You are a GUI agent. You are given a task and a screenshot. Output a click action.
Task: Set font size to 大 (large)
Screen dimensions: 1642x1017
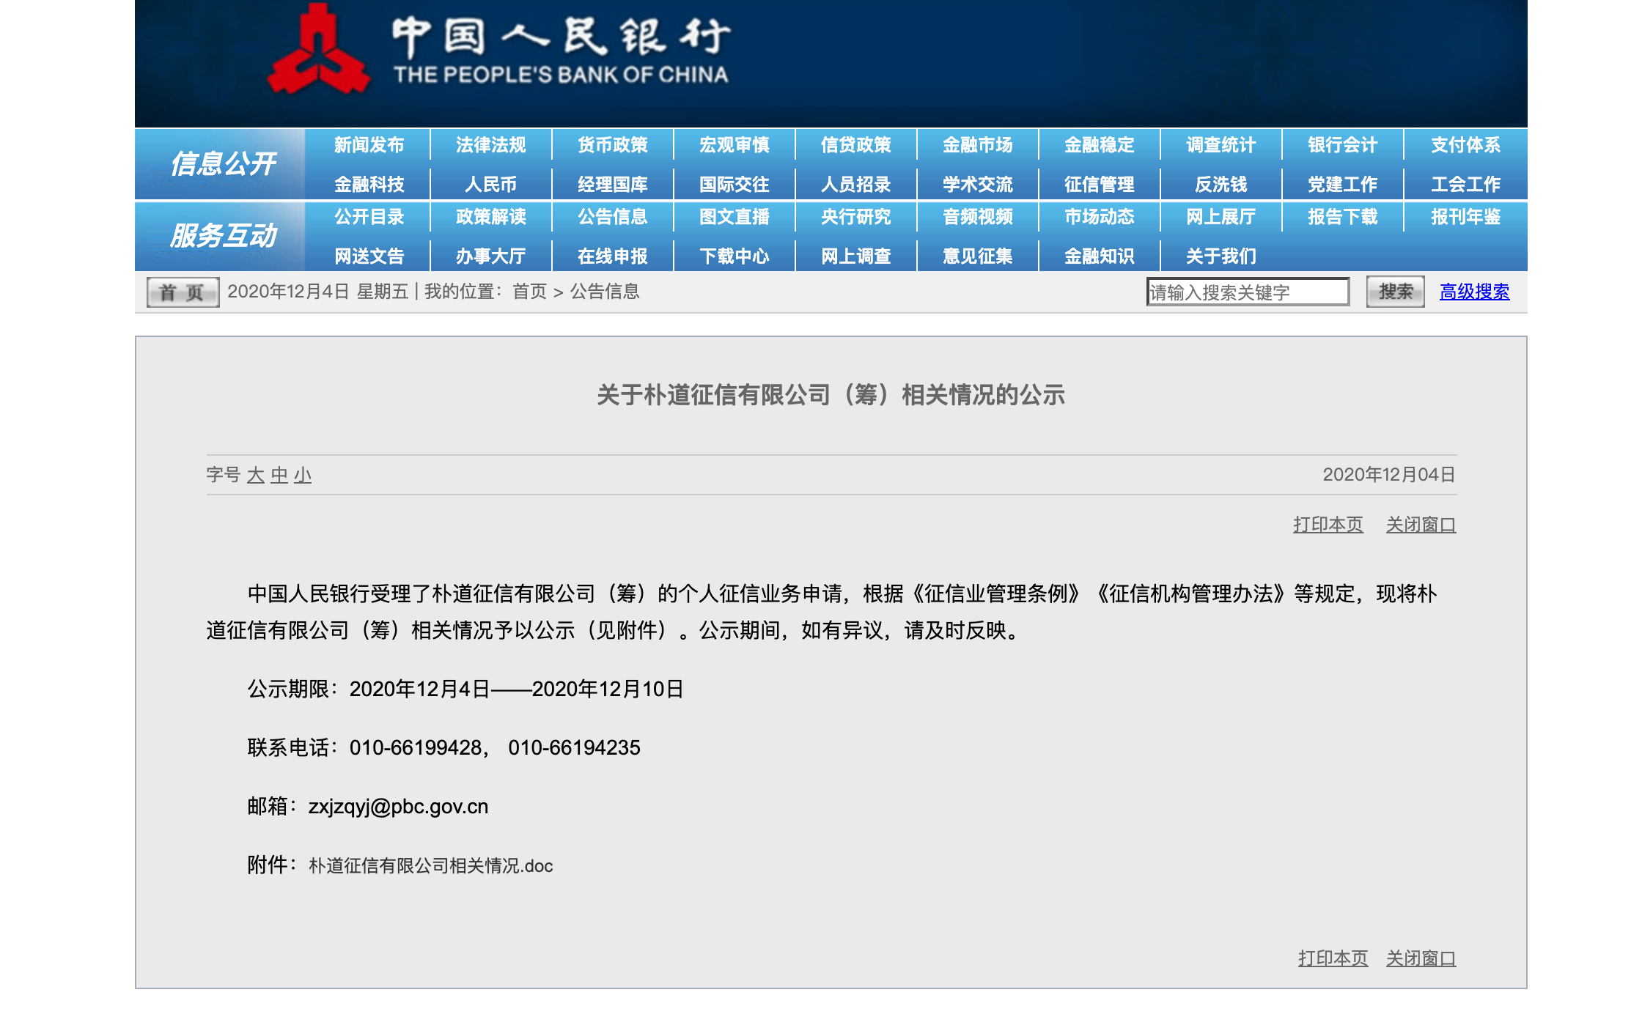coord(255,476)
